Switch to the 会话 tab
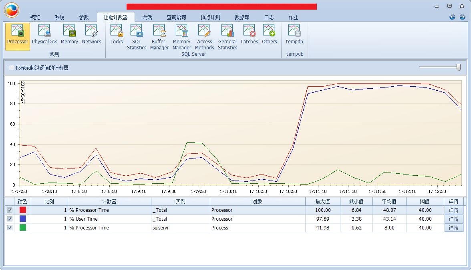The width and height of the screenshot is (471, 270). (x=147, y=17)
